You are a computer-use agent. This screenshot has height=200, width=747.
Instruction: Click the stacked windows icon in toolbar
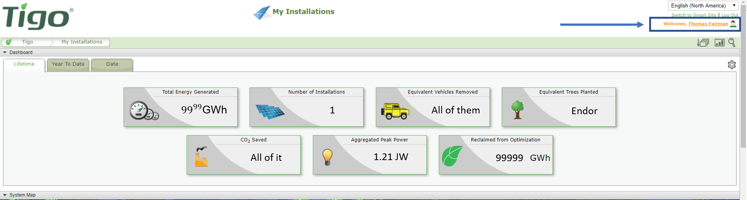(x=703, y=43)
